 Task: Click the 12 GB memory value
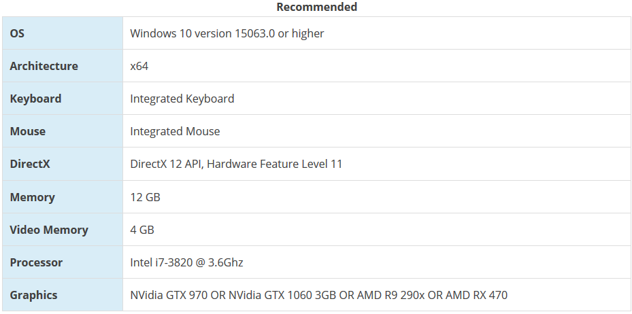[x=145, y=197]
